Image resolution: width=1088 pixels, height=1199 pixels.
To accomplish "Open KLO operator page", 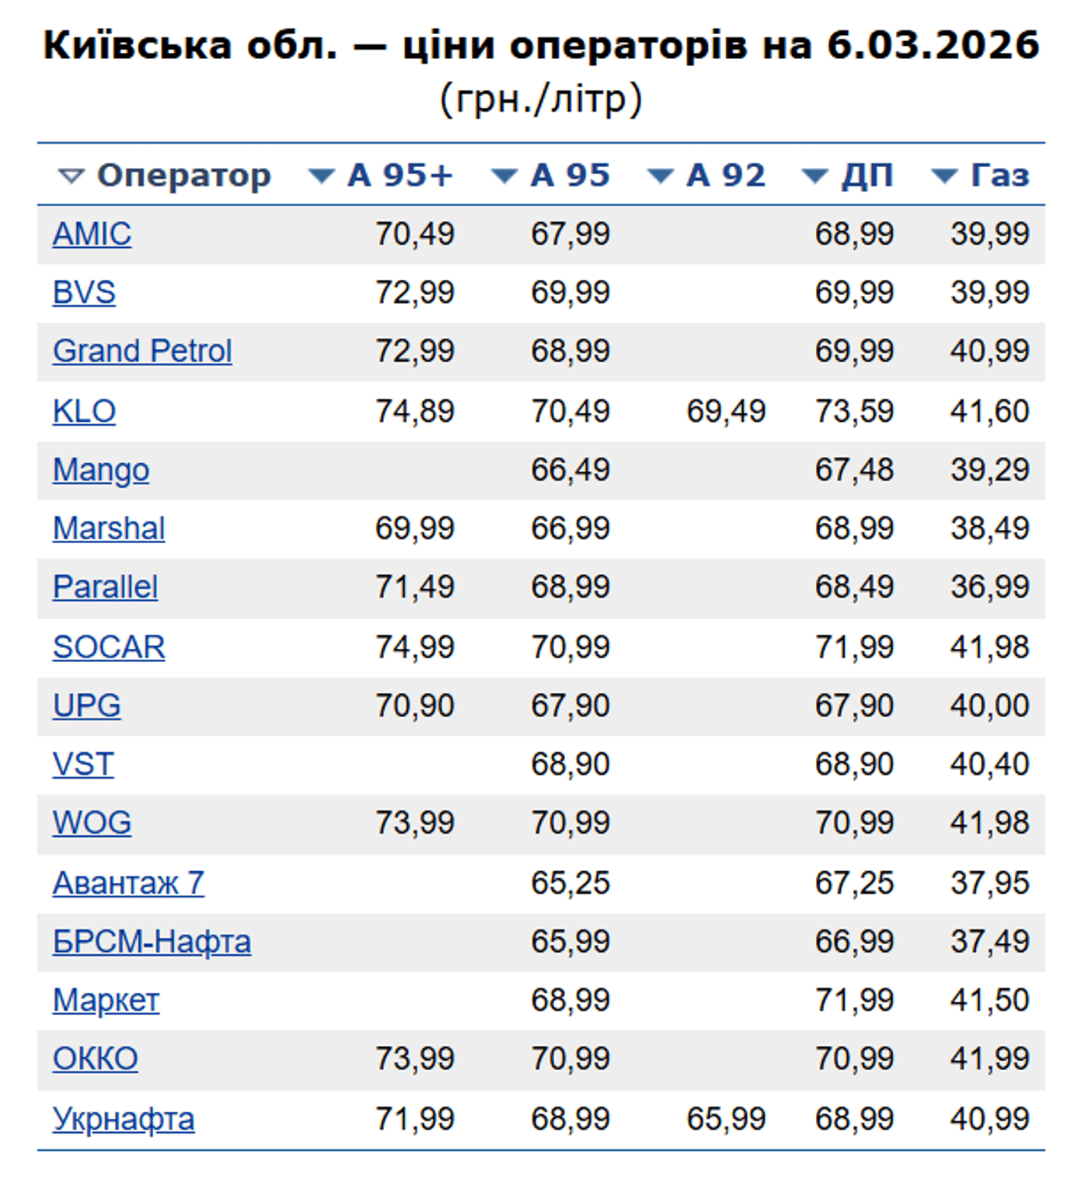I will pos(84,411).
